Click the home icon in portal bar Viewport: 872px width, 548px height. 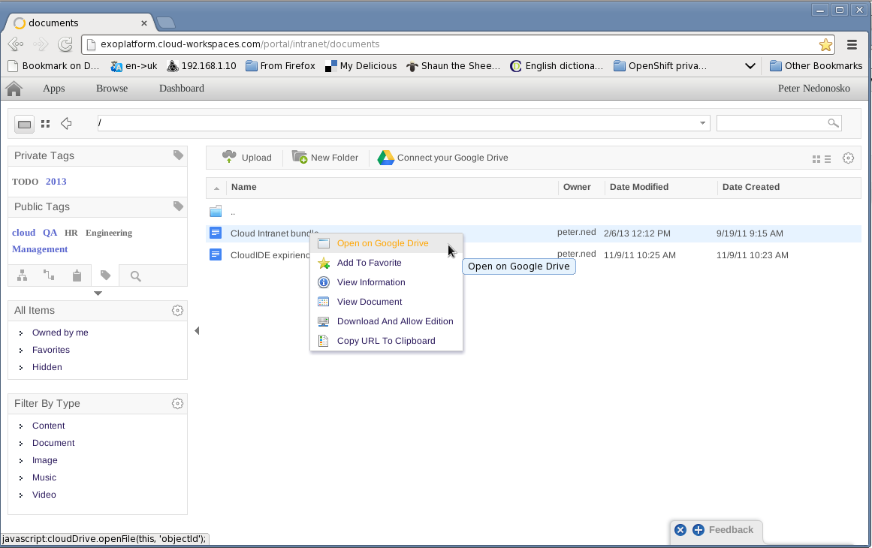click(x=14, y=89)
